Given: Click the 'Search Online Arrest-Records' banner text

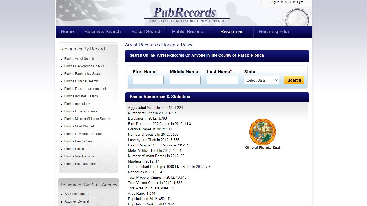Looking at the screenshot, I should (x=197, y=55).
